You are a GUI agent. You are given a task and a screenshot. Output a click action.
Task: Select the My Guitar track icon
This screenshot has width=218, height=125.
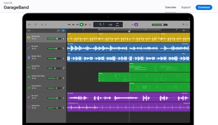click(29, 47)
